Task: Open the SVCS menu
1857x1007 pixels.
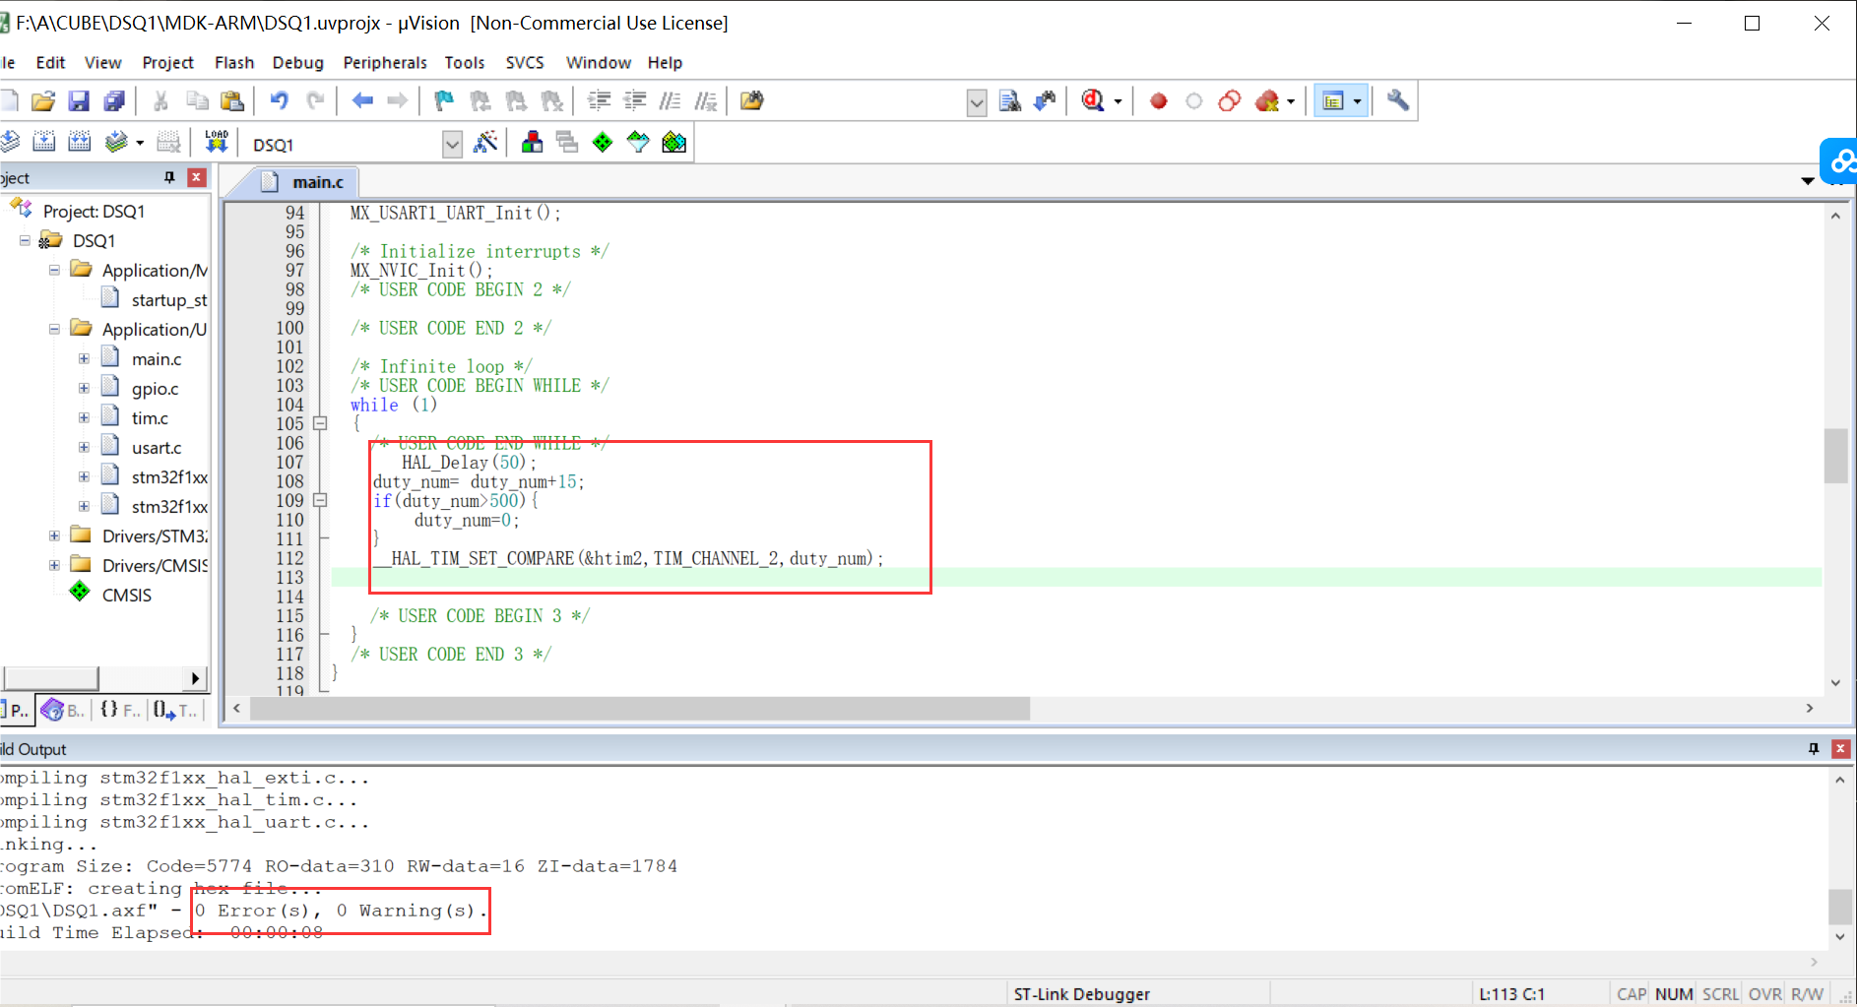Action: (x=525, y=62)
